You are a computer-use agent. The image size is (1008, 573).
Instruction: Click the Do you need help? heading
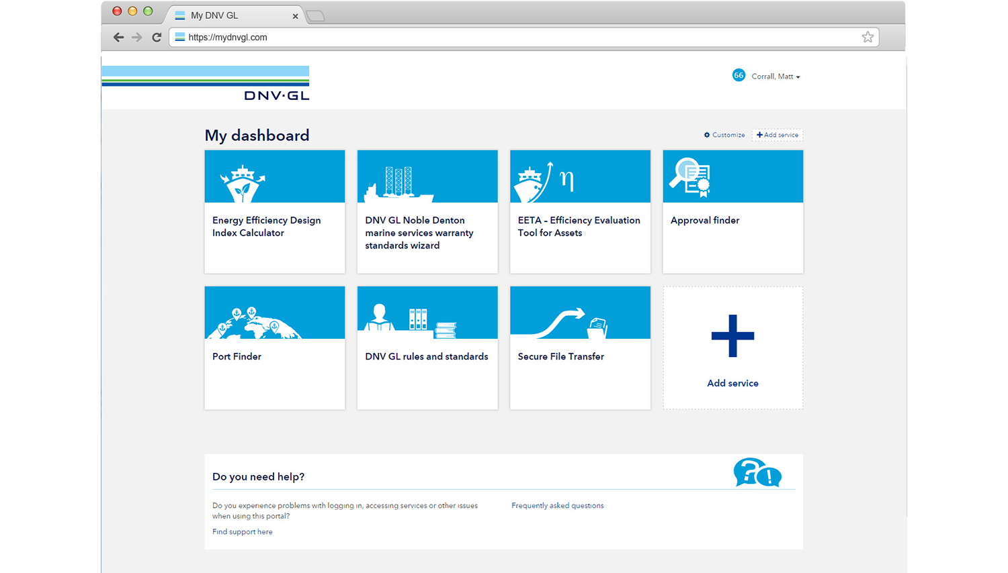tap(259, 477)
